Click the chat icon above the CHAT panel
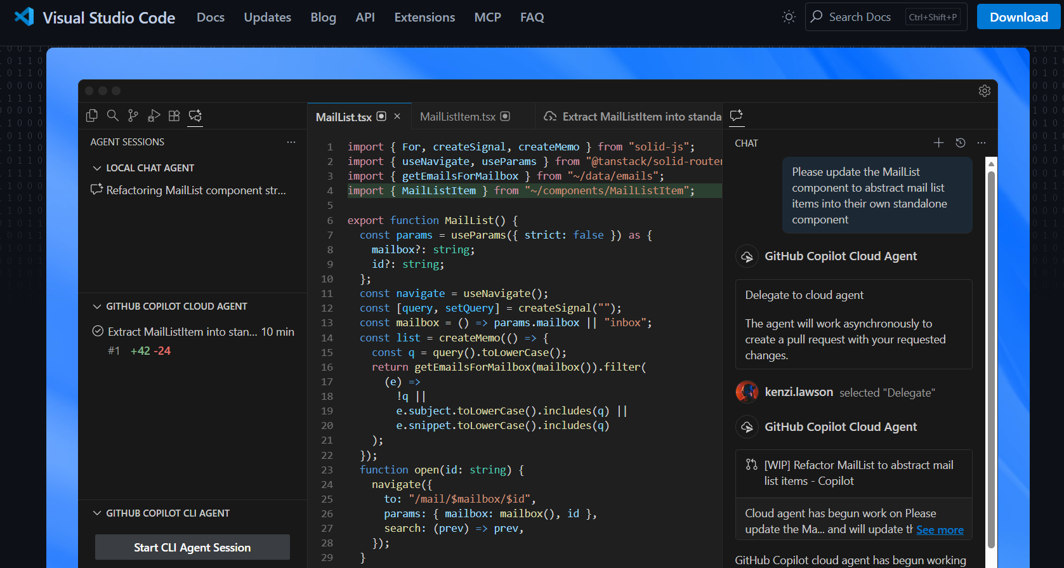Screen dimensions: 1064x568 [x=736, y=116]
